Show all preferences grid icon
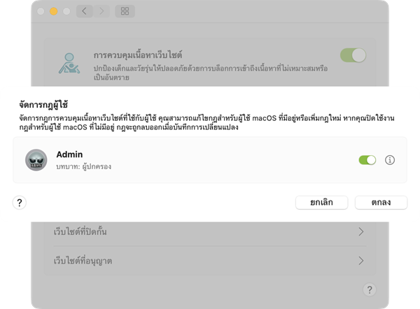 click(125, 11)
